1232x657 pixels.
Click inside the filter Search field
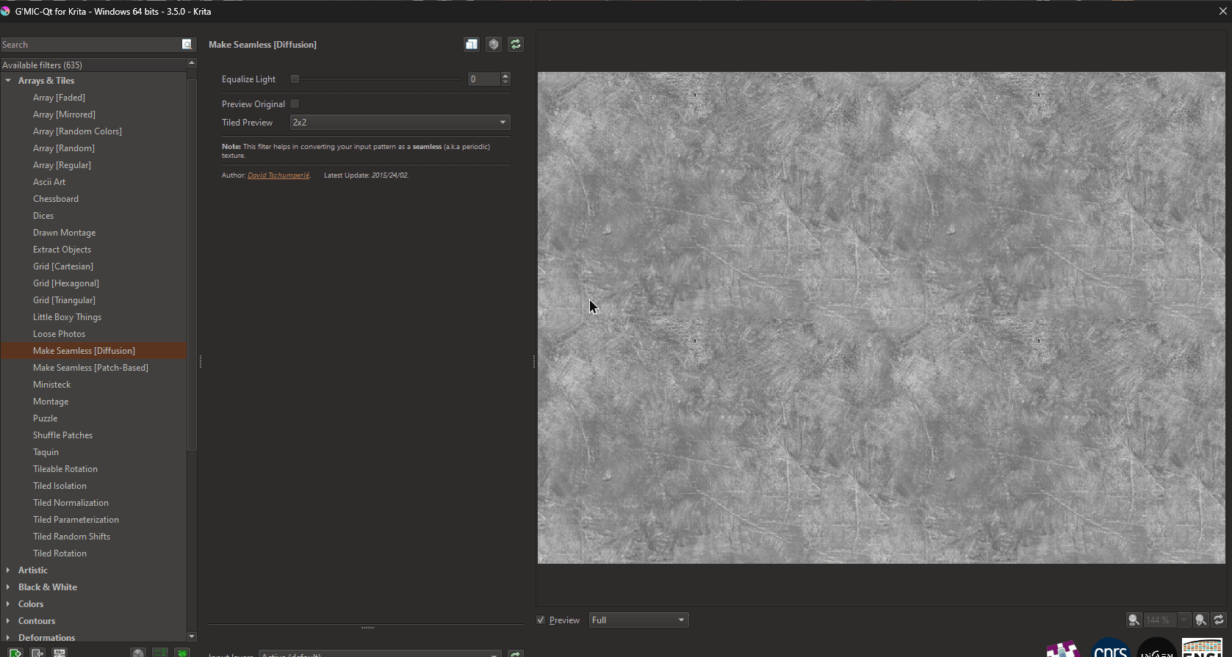(88, 45)
